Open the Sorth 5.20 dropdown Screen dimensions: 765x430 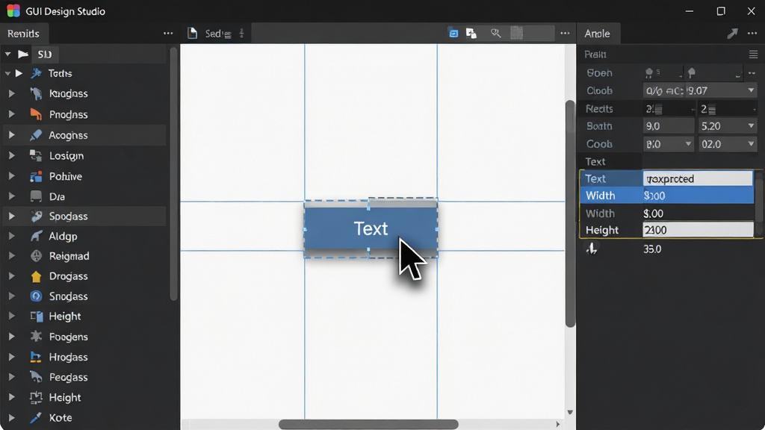pos(751,126)
